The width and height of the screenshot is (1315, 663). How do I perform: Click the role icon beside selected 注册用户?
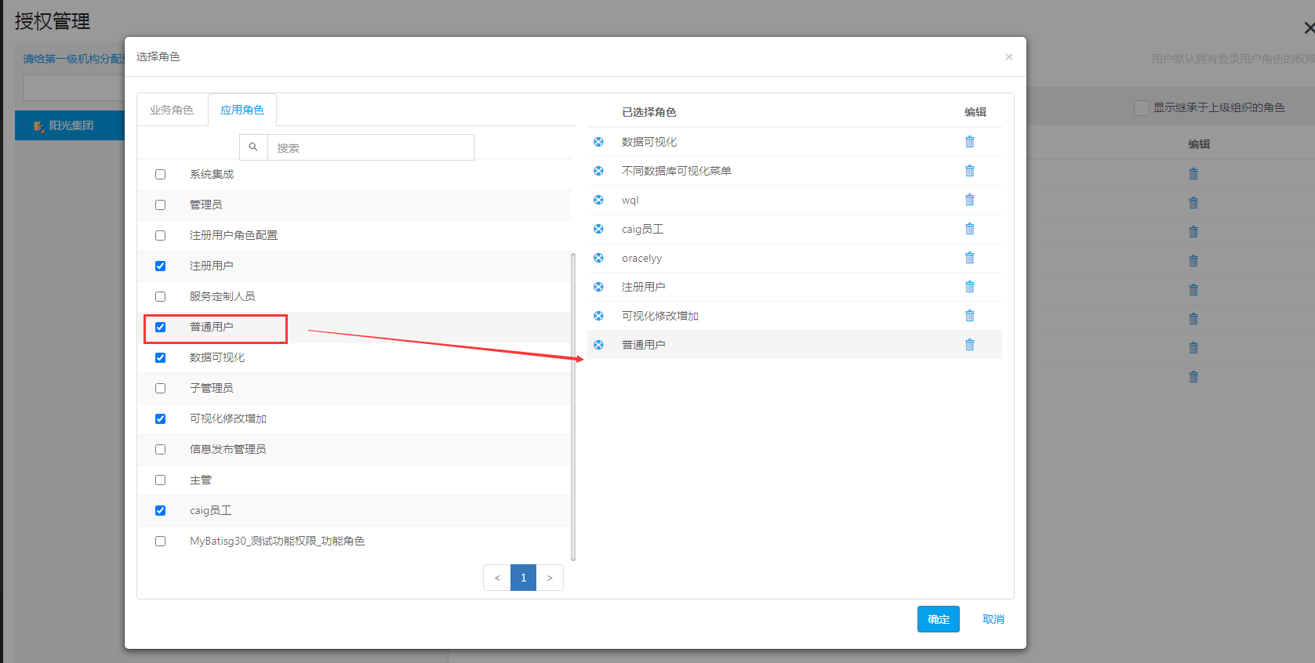tap(598, 287)
